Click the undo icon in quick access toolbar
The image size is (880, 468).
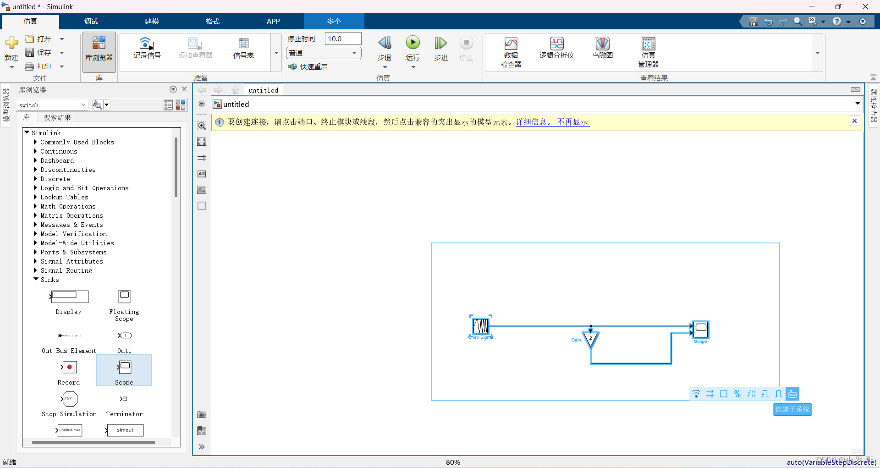768,22
